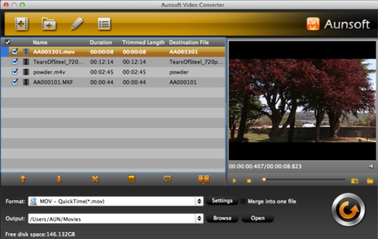Click the preview playback seek slider
Viewport: 378px width, 239px height.
click(302, 180)
